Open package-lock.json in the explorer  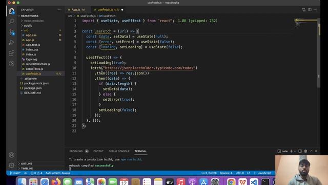coord(36,83)
